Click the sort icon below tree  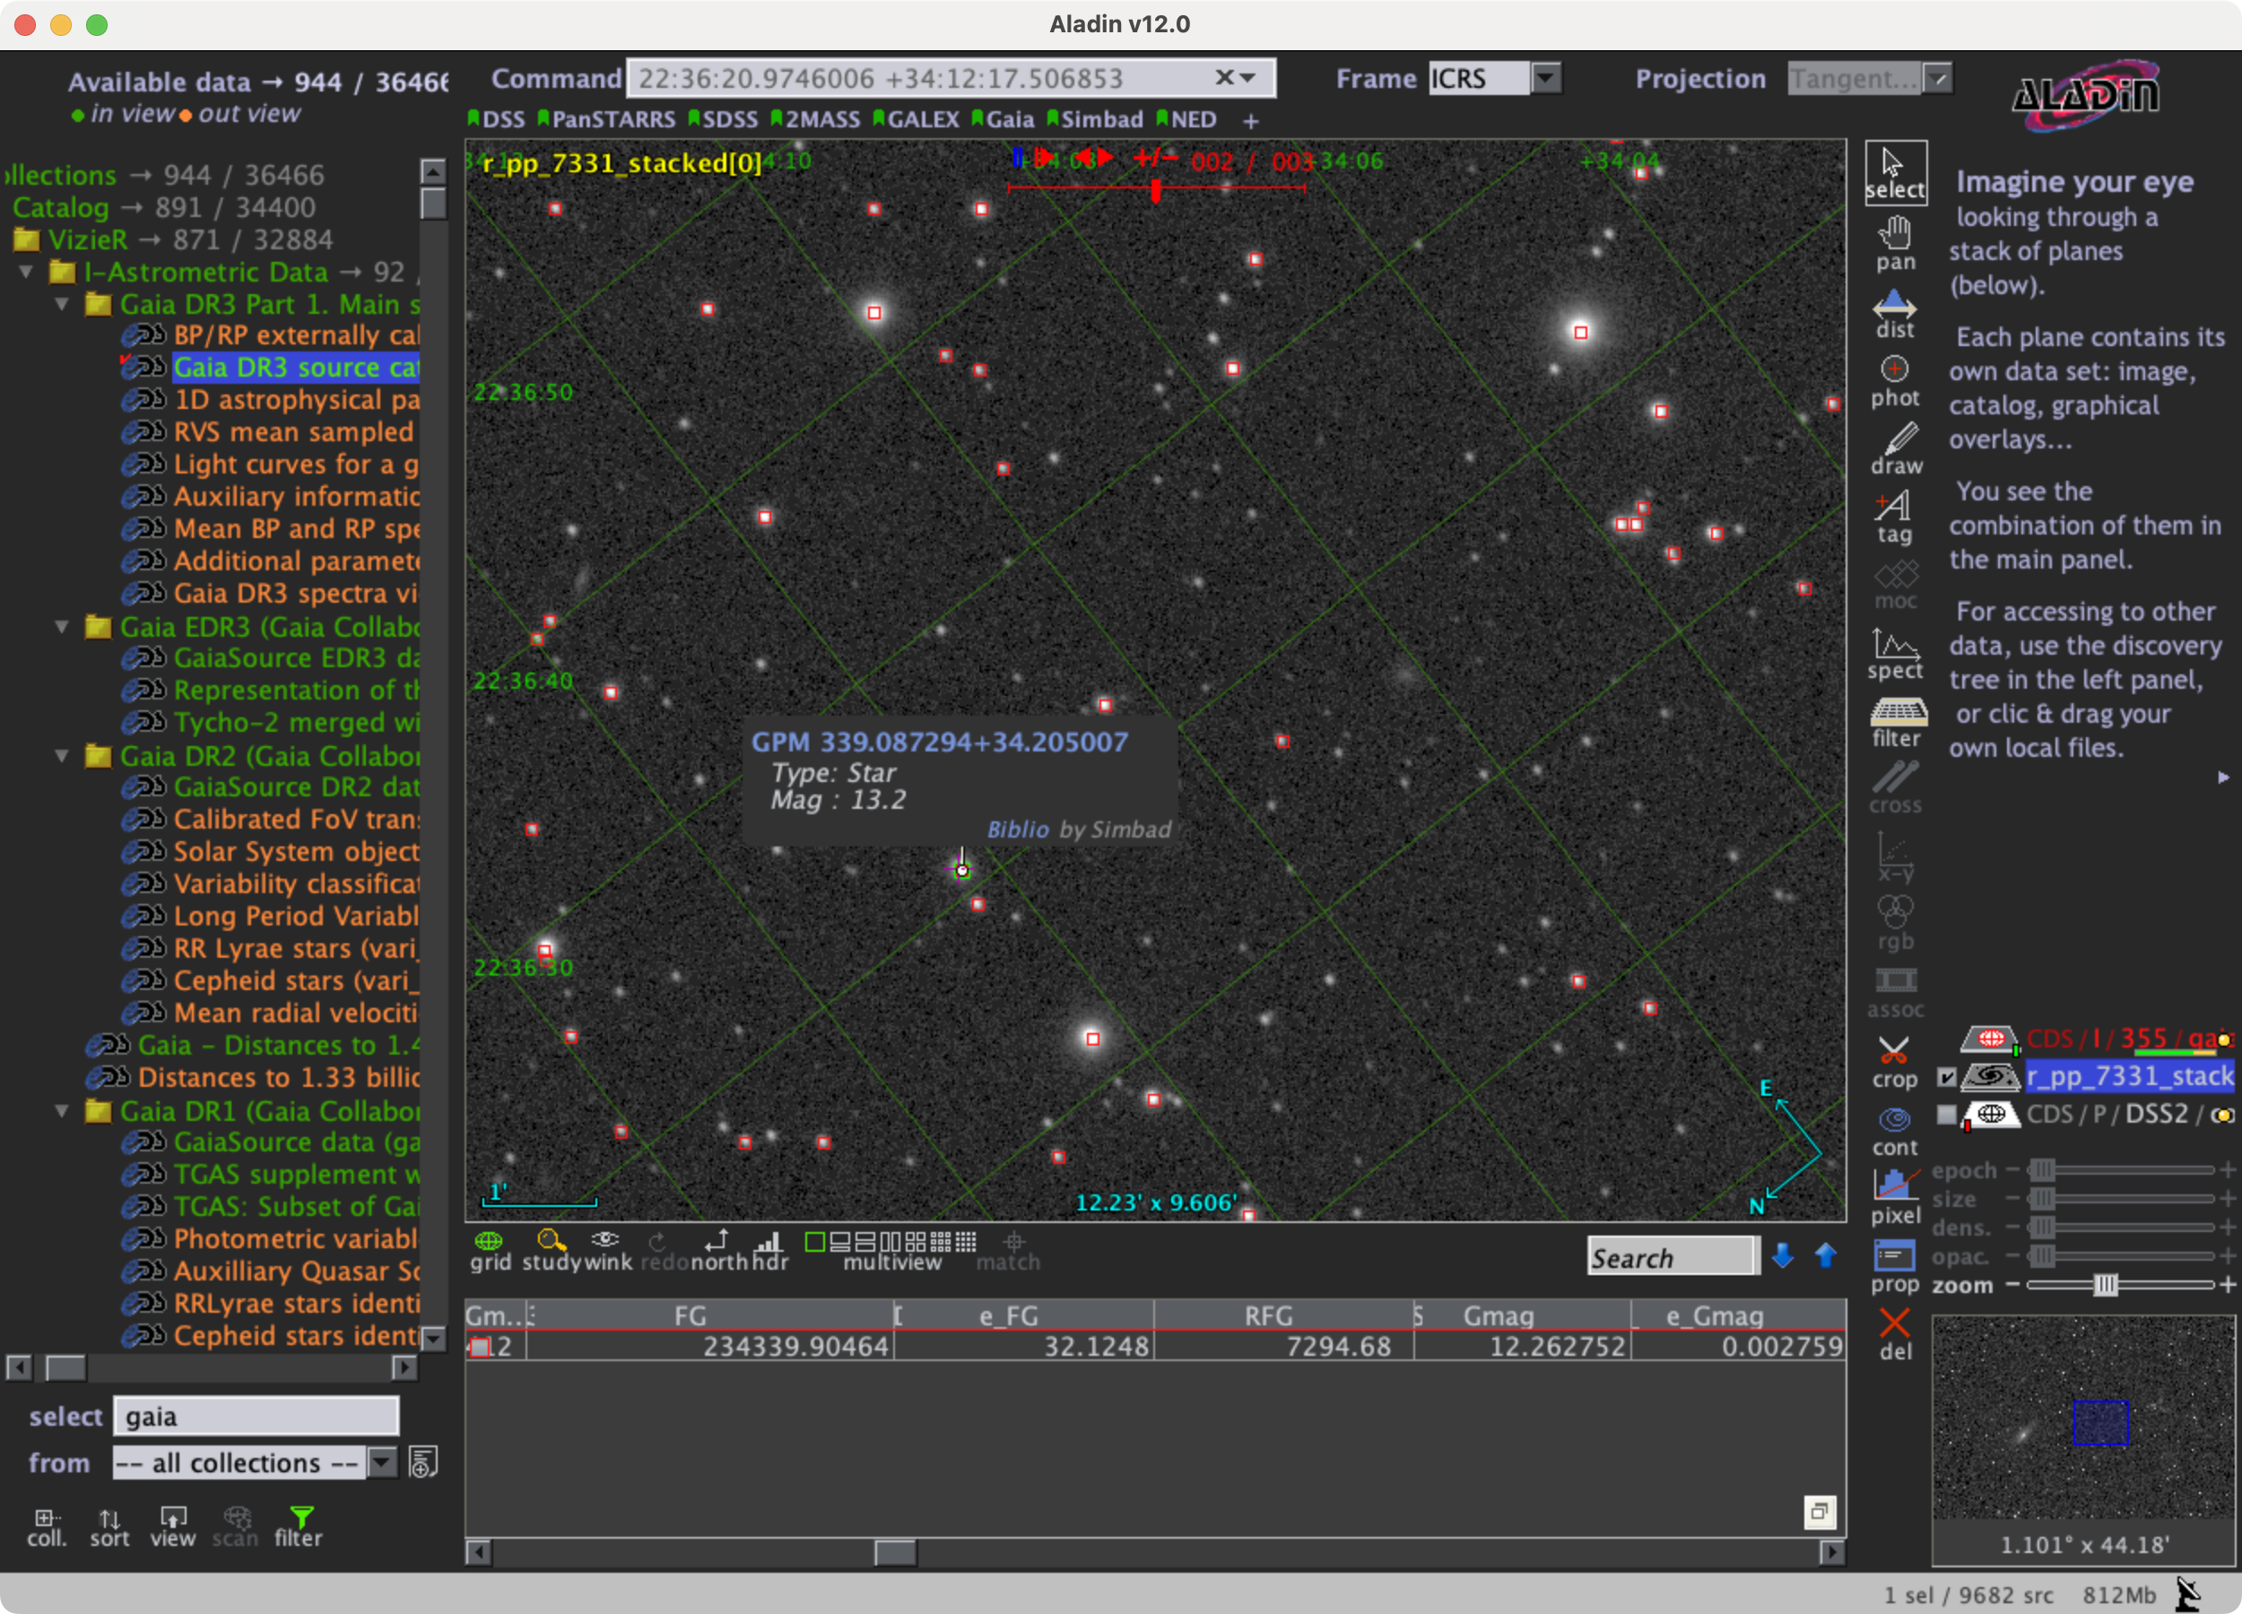pyautogui.click(x=109, y=1526)
